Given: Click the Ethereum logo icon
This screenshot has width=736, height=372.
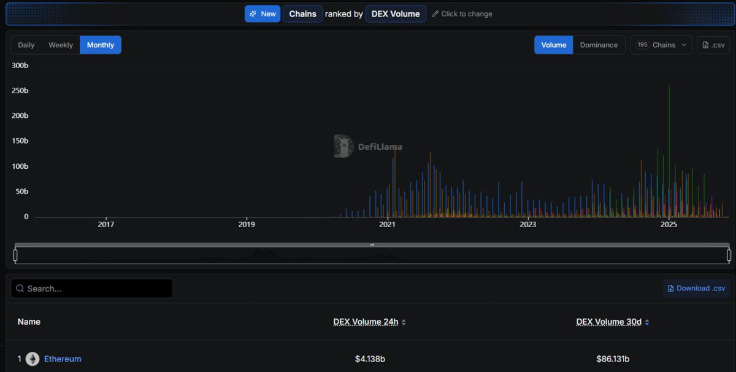Looking at the screenshot, I should pos(33,359).
